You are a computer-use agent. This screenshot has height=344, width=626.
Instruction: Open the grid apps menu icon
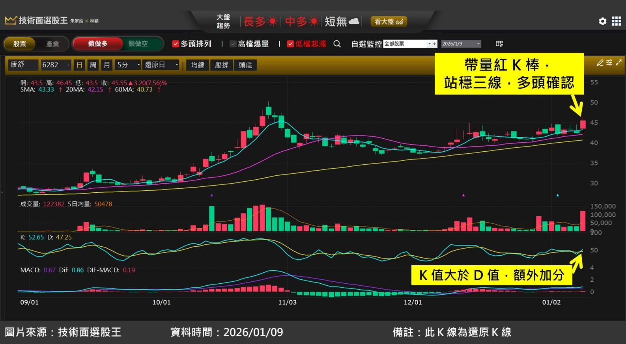tap(616, 21)
